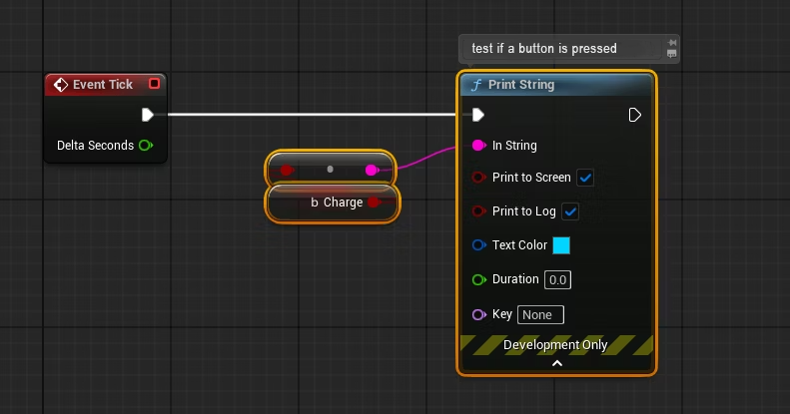Click the In String magenta pin
The image size is (790, 414).
[x=478, y=146]
